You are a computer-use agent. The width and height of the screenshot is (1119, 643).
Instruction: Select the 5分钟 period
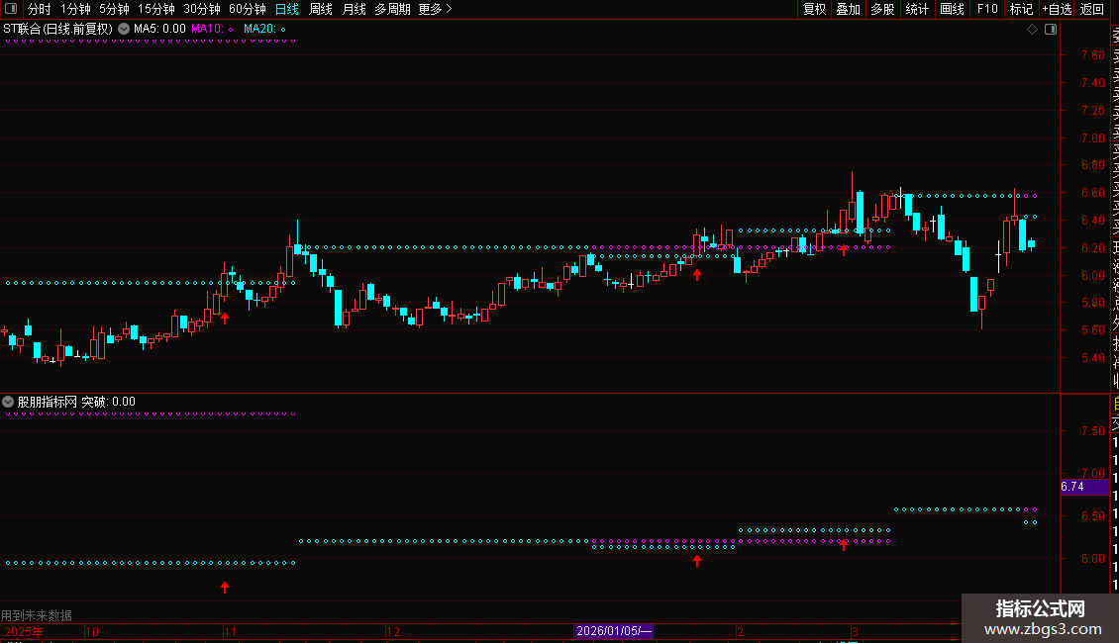(x=114, y=9)
